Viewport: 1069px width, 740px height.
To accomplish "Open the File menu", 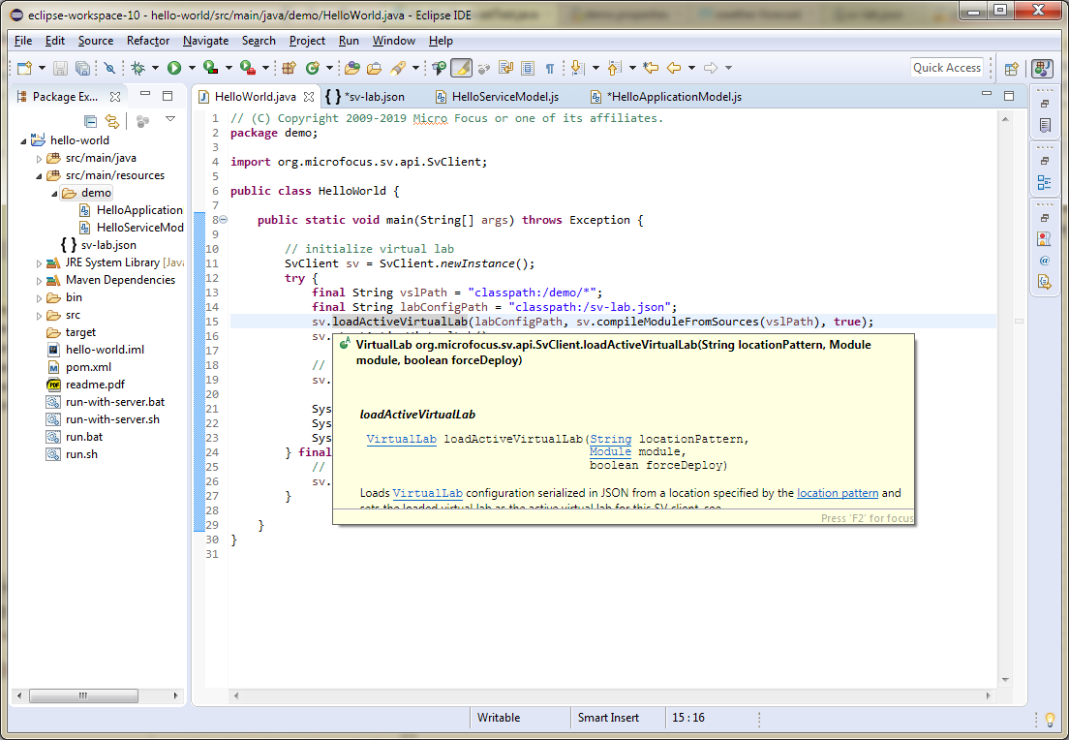I will pos(23,41).
